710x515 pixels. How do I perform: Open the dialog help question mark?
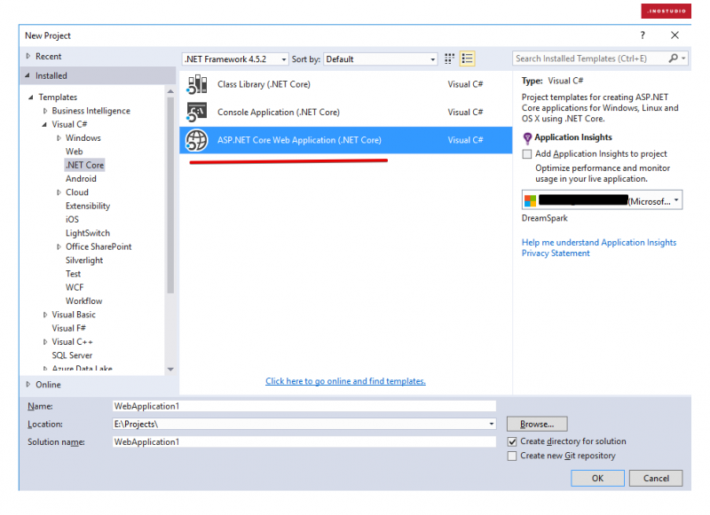click(x=643, y=35)
